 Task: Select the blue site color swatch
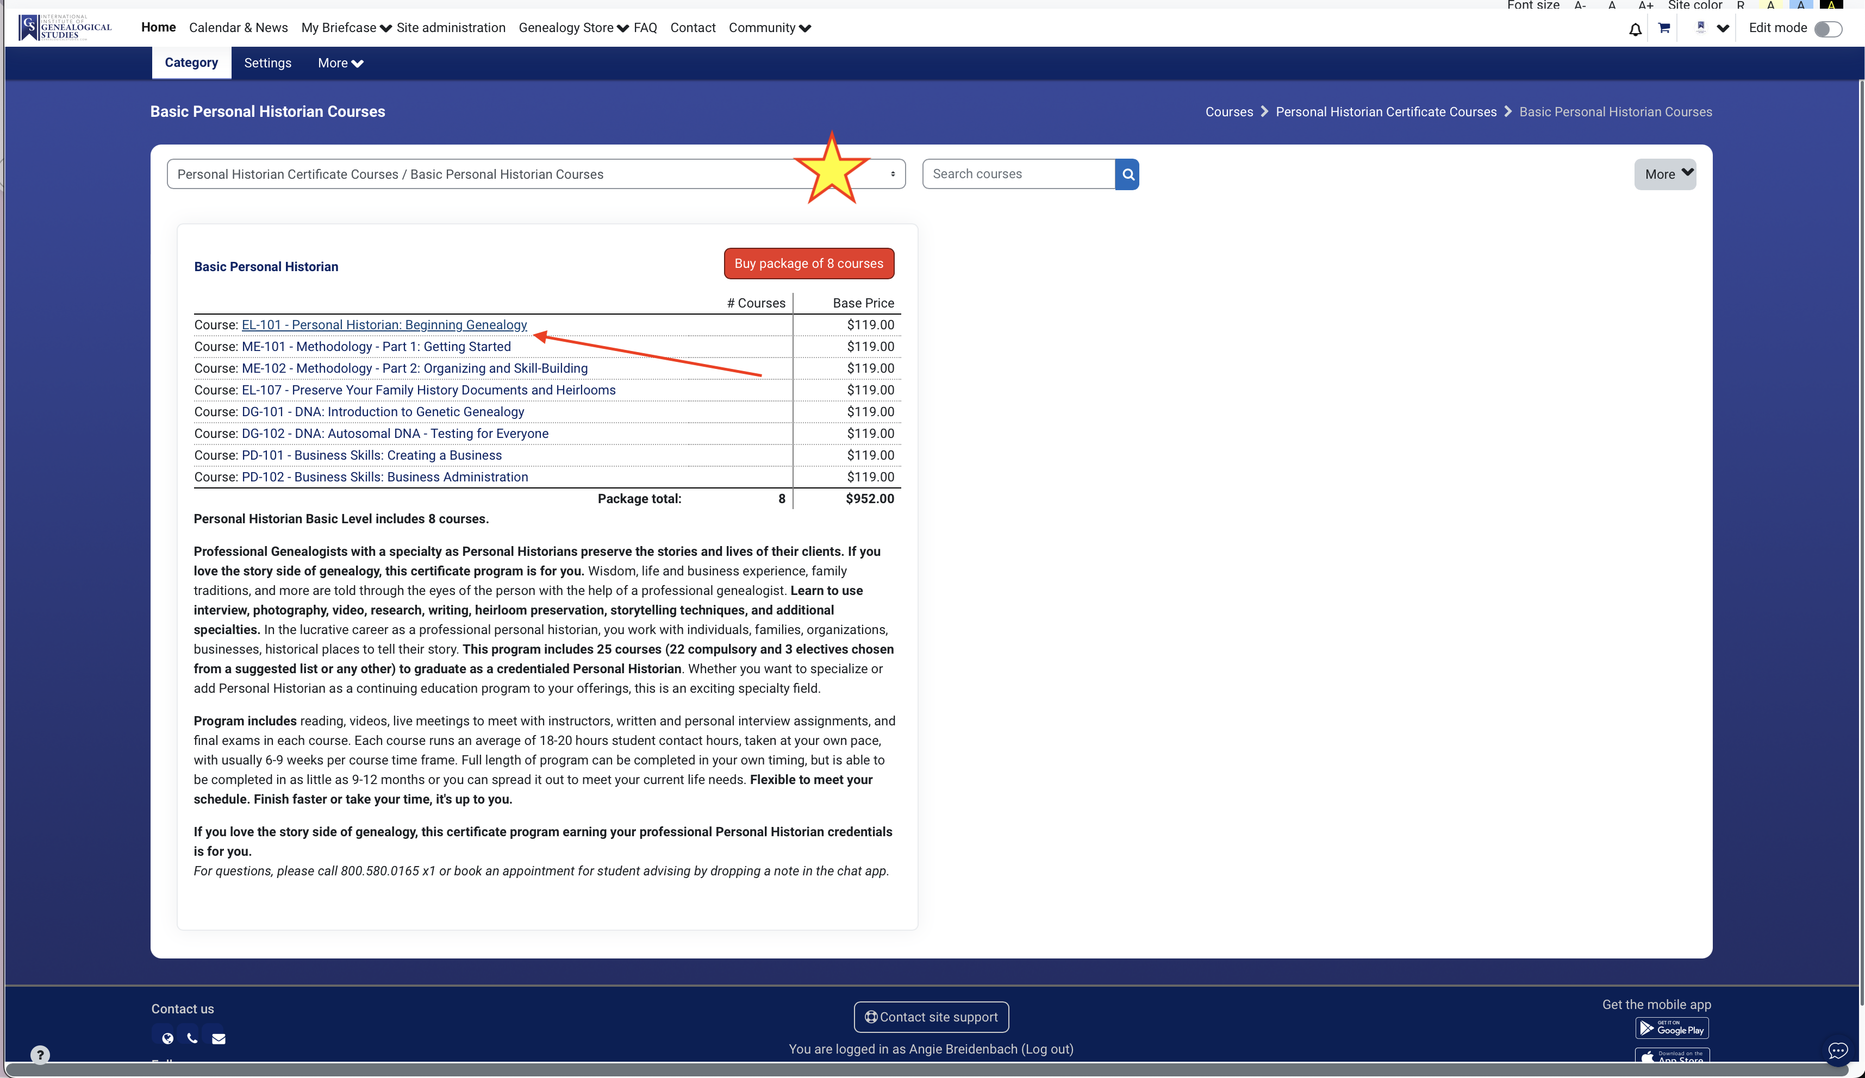click(x=1801, y=5)
